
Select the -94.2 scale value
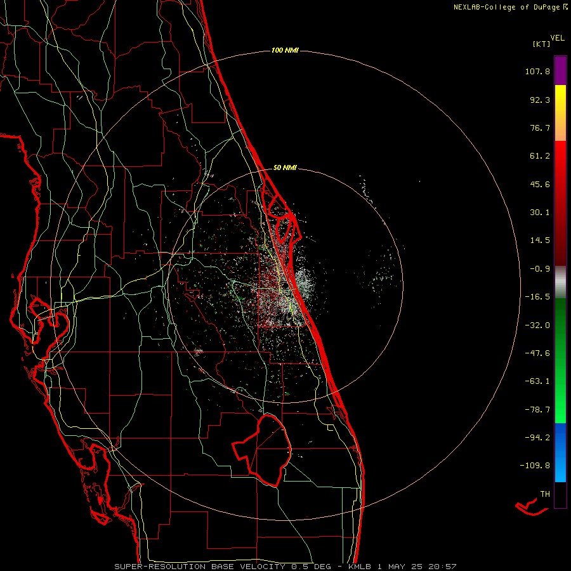[537, 438]
